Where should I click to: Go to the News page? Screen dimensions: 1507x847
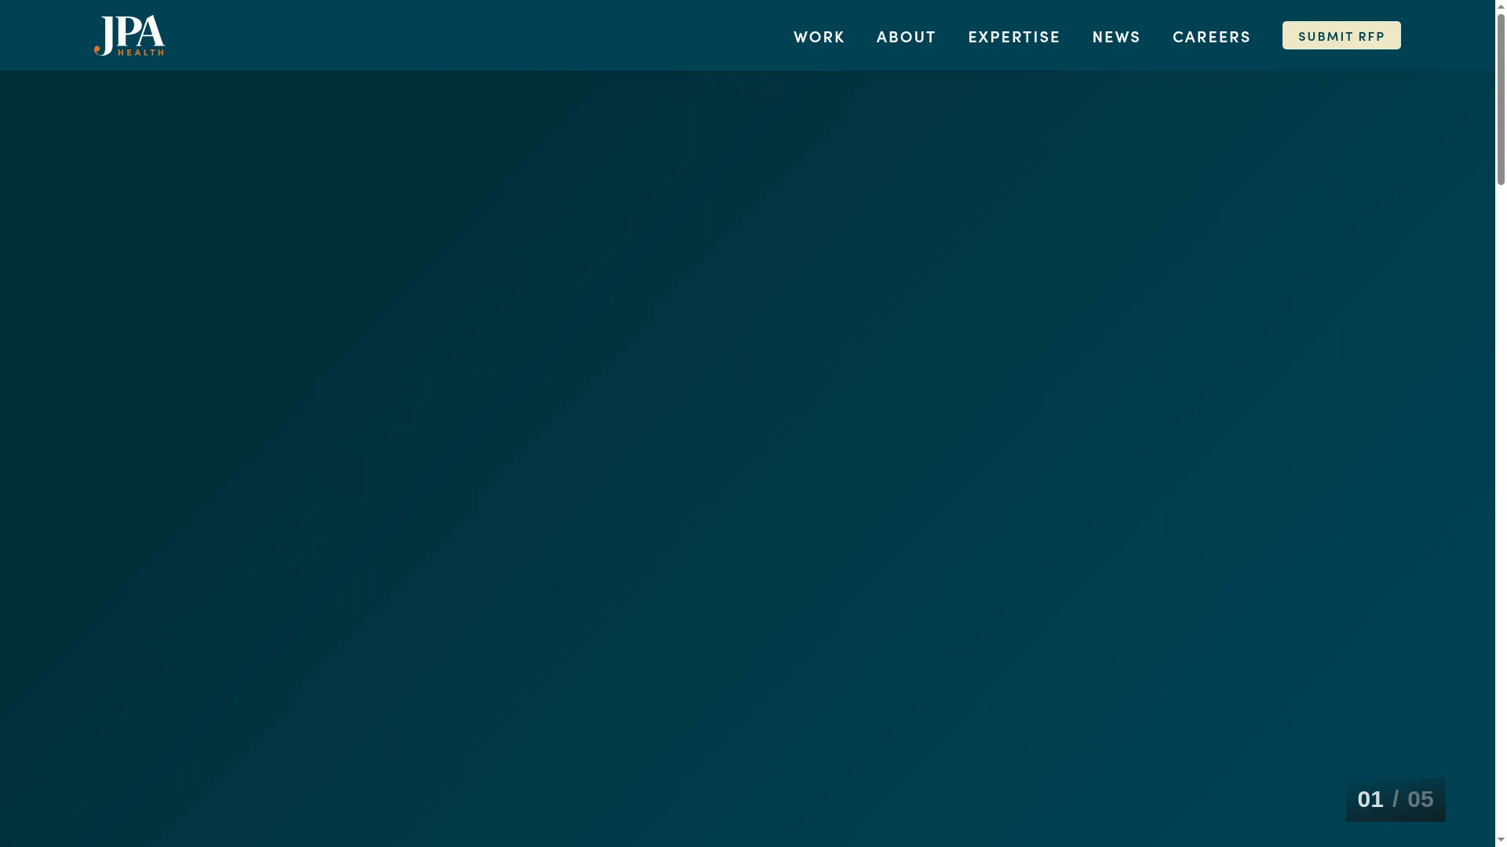[1116, 37]
